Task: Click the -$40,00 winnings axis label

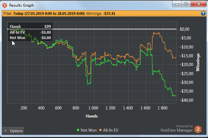Action: 186,100
